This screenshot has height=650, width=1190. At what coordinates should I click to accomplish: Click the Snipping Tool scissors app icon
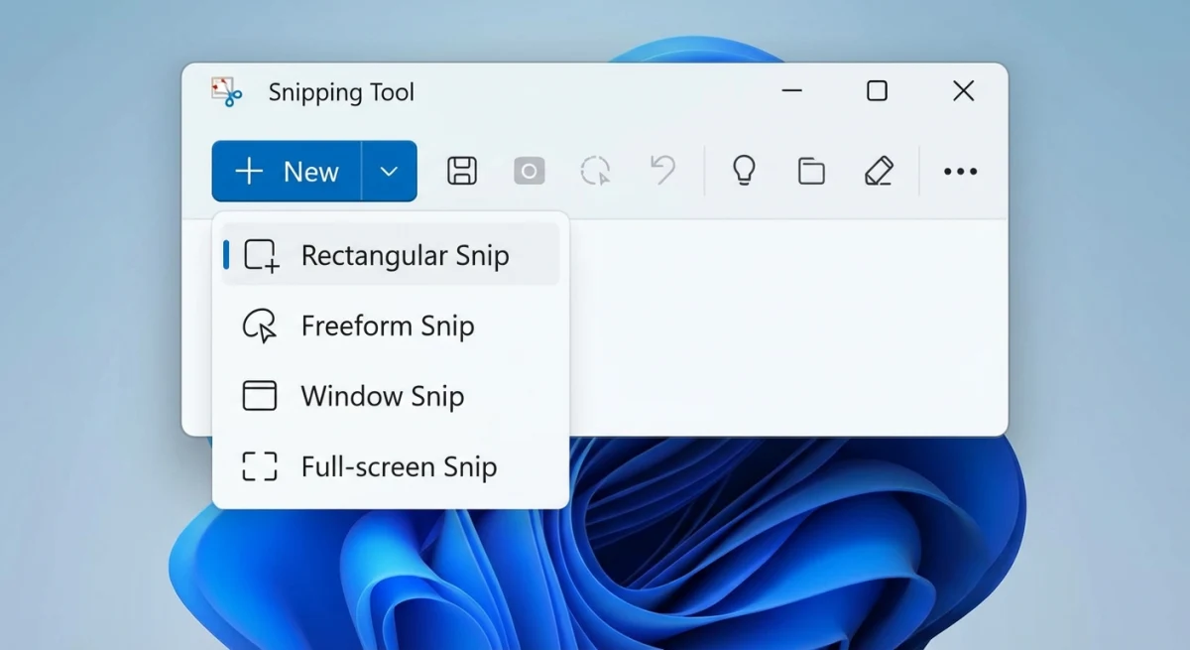point(227,91)
